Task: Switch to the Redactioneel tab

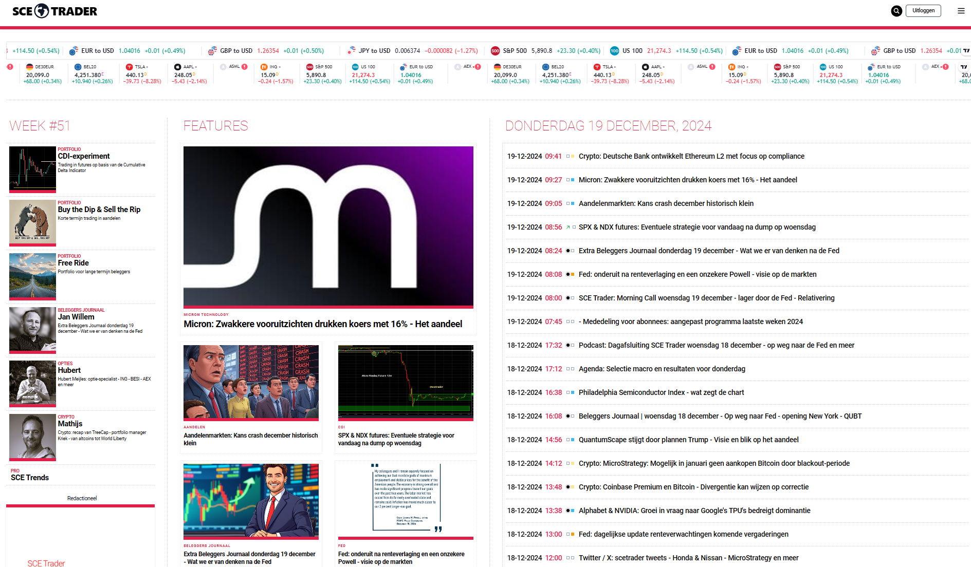Action: [x=82, y=498]
